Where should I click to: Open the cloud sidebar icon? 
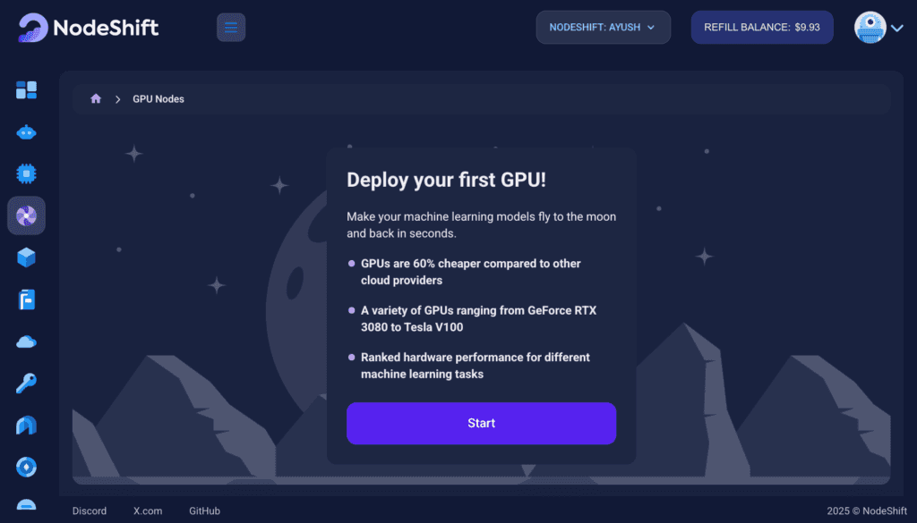pyautogui.click(x=26, y=342)
